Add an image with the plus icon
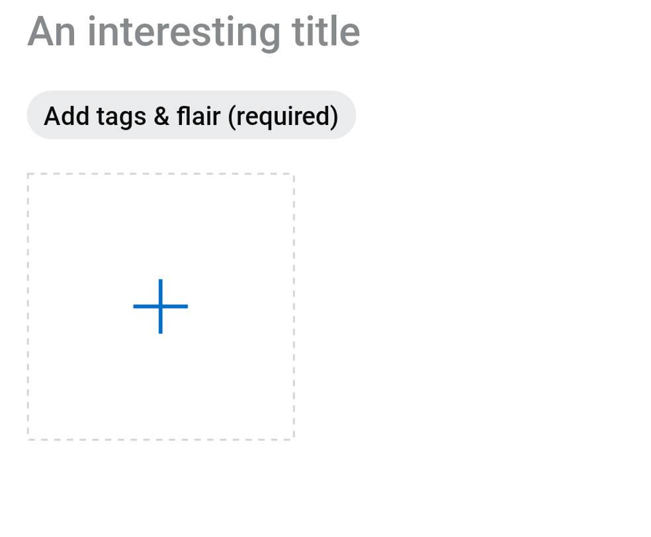The image size is (651, 537). pos(160,306)
